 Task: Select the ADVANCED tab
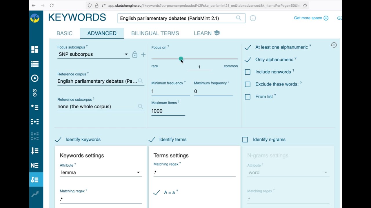[x=102, y=33]
